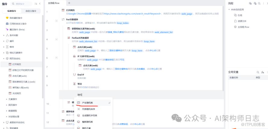Expand the 元素操作 subcategory
This screenshot has height=129, width=268.
pyautogui.click(x=7, y=99)
